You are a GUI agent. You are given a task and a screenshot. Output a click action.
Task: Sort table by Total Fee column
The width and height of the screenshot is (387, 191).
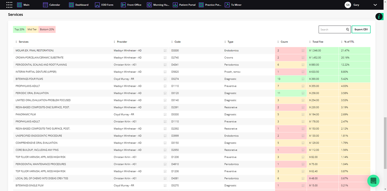tap(318, 42)
